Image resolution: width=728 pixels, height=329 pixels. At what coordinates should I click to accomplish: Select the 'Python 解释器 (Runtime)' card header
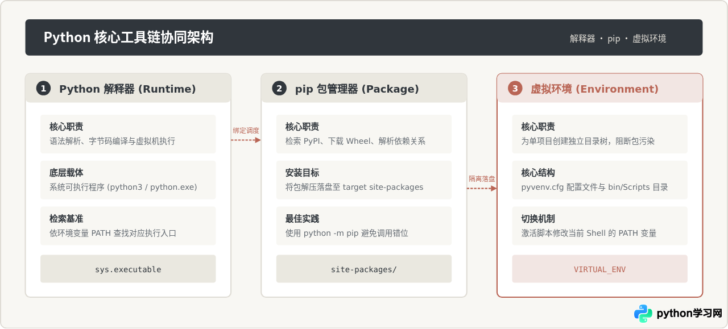click(x=128, y=88)
